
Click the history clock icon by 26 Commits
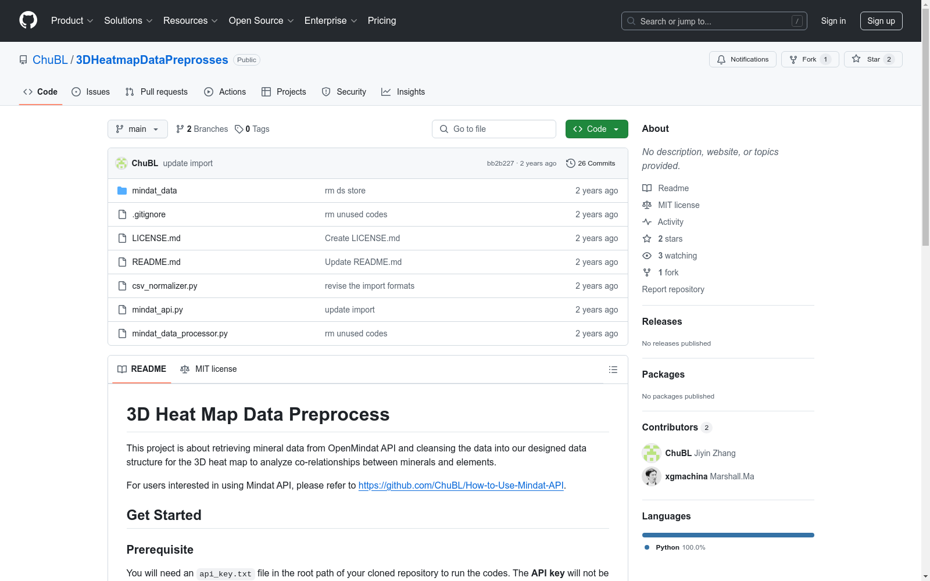coord(571,163)
